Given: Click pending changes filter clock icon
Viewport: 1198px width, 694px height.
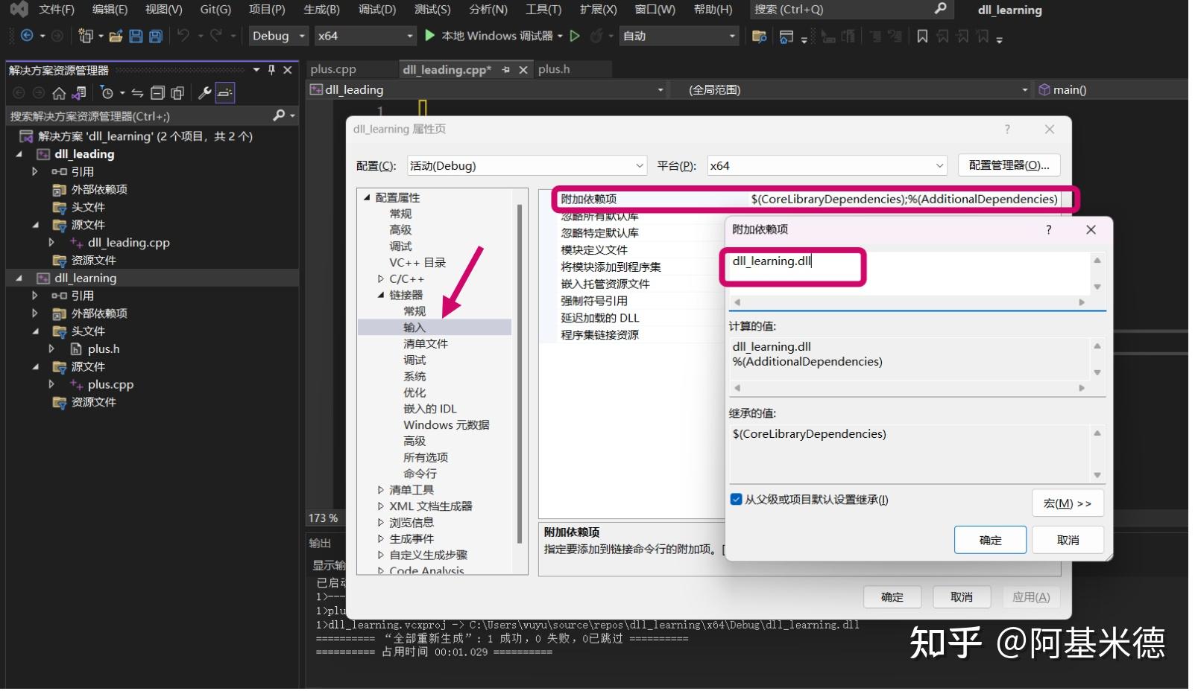Looking at the screenshot, I should (107, 93).
